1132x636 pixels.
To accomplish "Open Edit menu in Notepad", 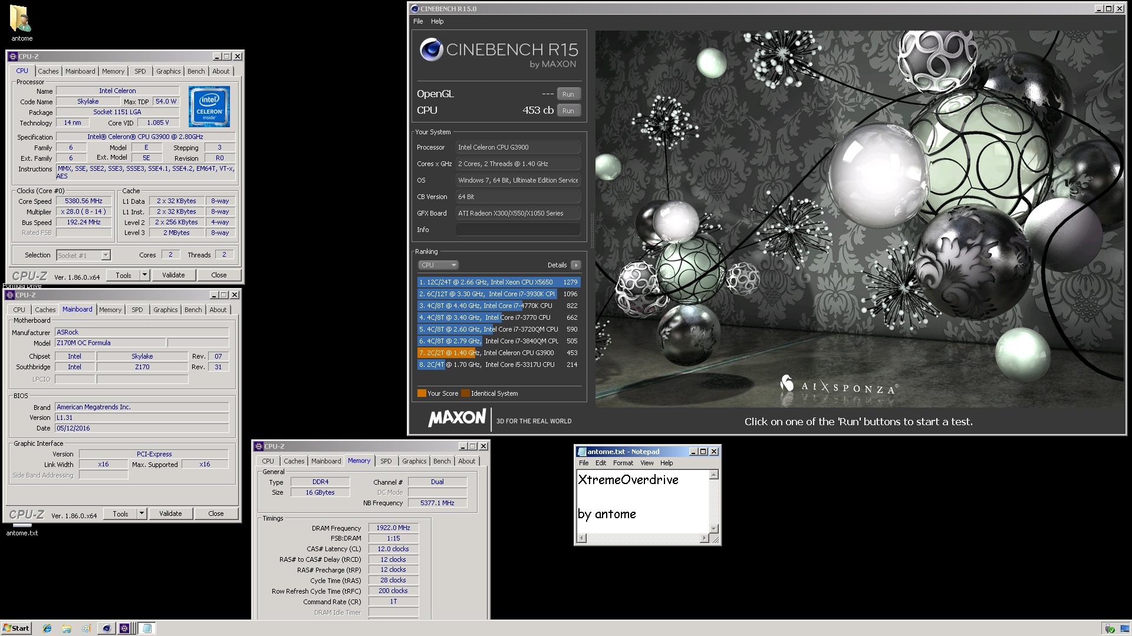I will (x=601, y=463).
